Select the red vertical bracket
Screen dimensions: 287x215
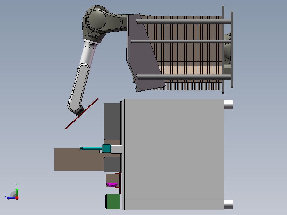(120, 183)
